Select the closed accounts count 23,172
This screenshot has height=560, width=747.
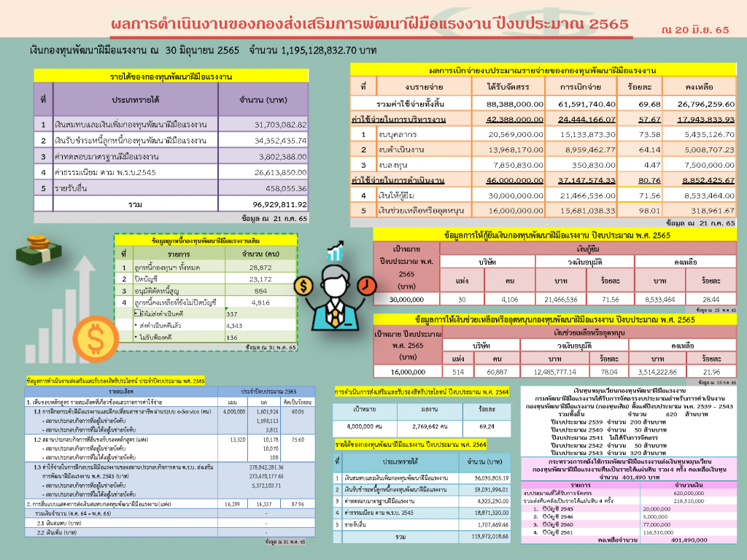pyautogui.click(x=260, y=279)
